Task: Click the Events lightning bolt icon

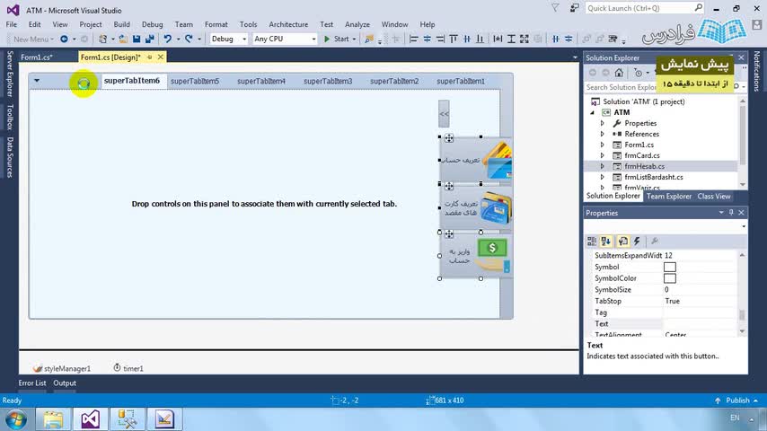Action: click(637, 241)
